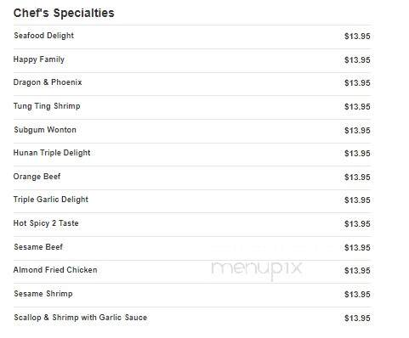Viewport: 409px width, 338px height.
Task: Choose Tung Ting Shrimp
Action: [47, 106]
